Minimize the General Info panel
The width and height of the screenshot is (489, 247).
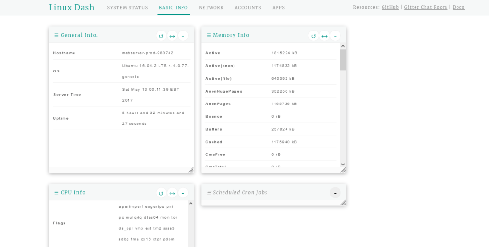pyautogui.click(x=183, y=36)
